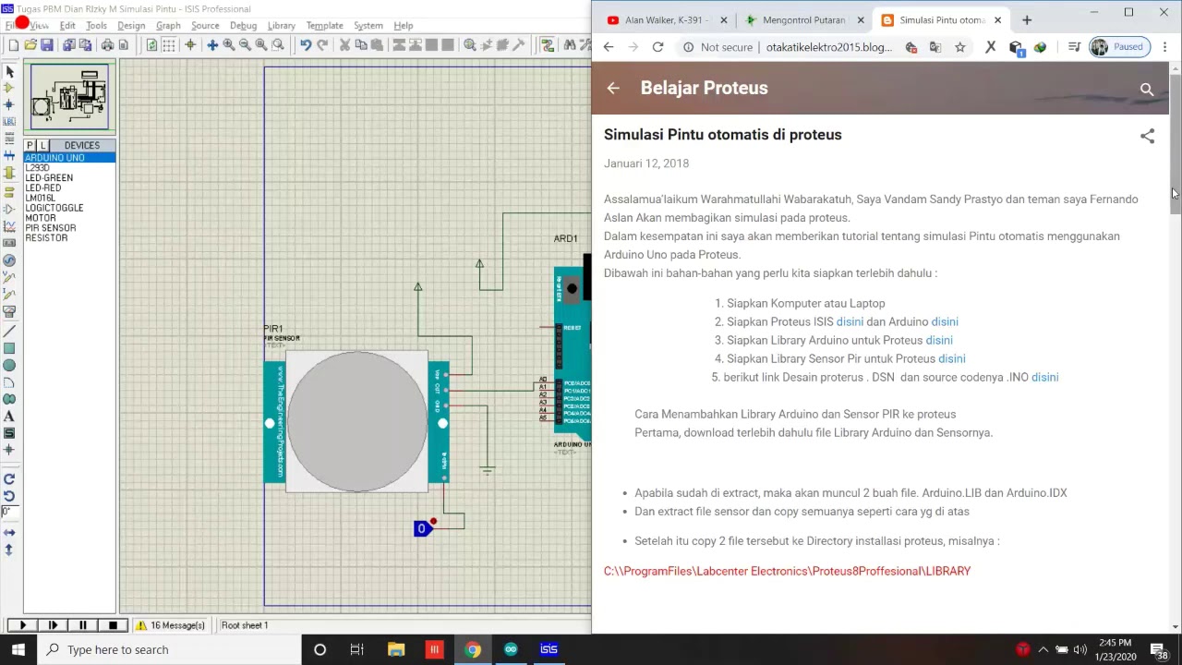Reload the page in Chrome
The width and height of the screenshot is (1182, 665).
[657, 47]
